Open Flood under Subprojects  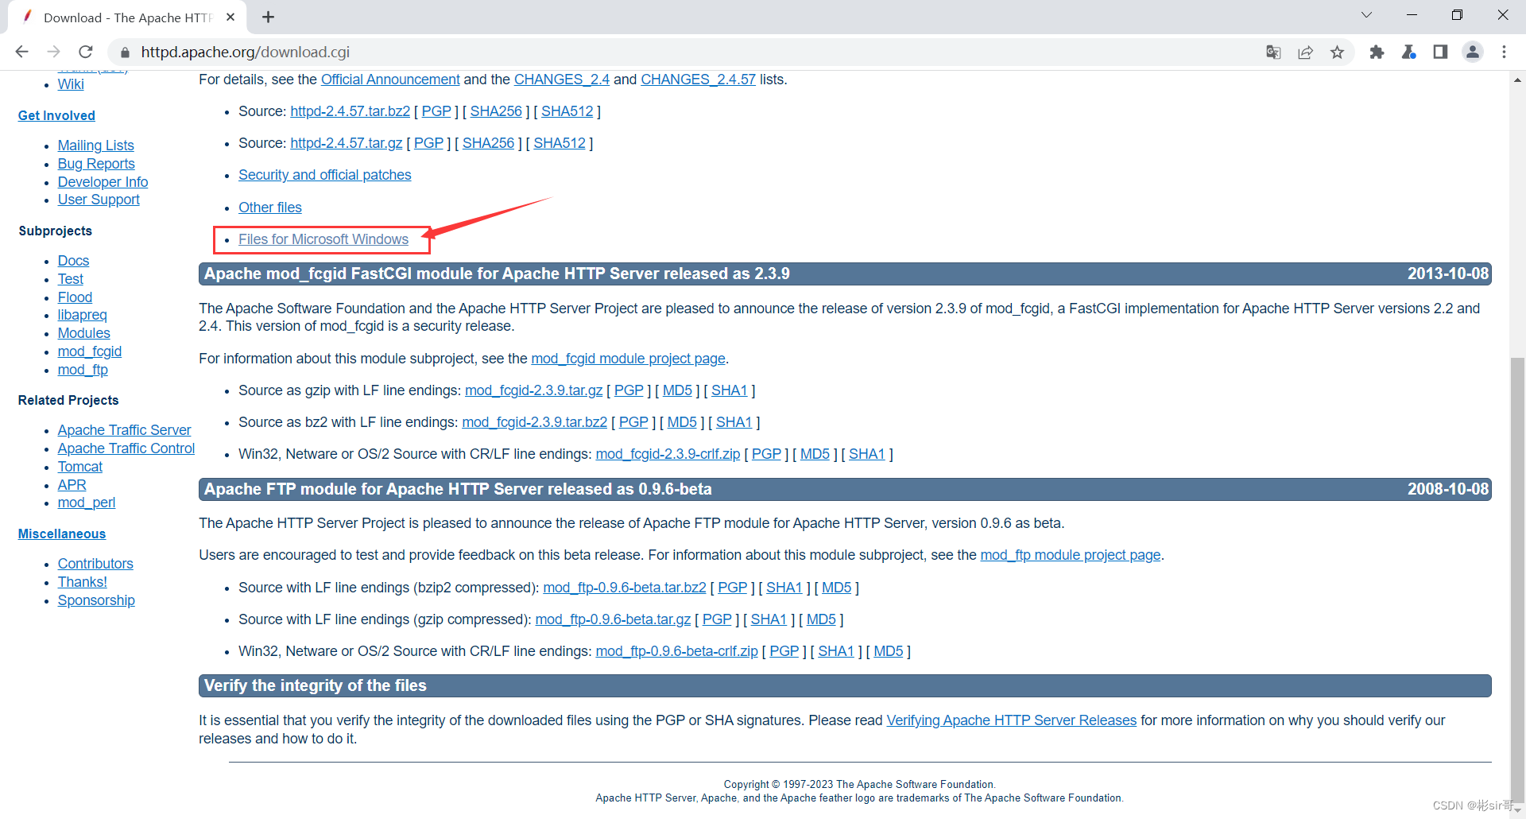click(x=75, y=297)
